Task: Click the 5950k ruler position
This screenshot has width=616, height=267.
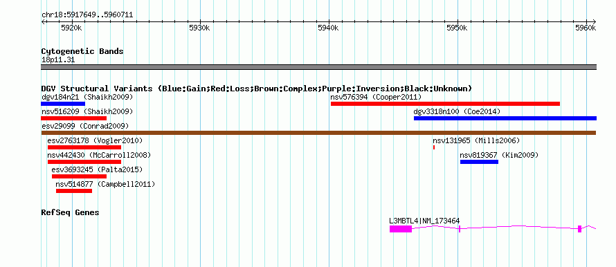Action: [458, 28]
